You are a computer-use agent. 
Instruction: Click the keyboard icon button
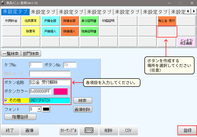tap(89, 130)
